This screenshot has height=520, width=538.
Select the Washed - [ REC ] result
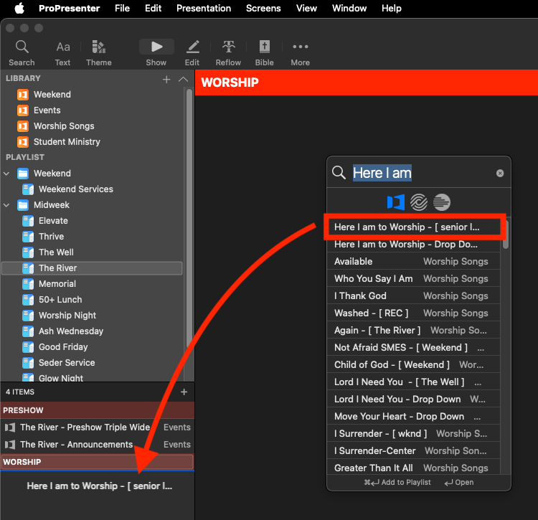[x=414, y=313]
